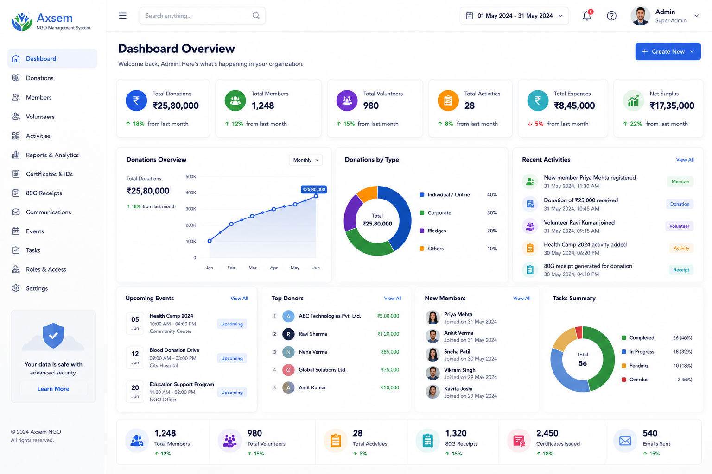712x474 pixels.
Task: Click the Corporate green legend swatch
Action: (422, 213)
